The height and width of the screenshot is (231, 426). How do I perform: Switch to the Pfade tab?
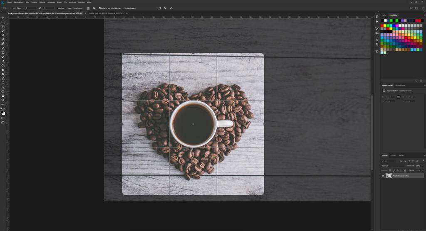(401, 156)
